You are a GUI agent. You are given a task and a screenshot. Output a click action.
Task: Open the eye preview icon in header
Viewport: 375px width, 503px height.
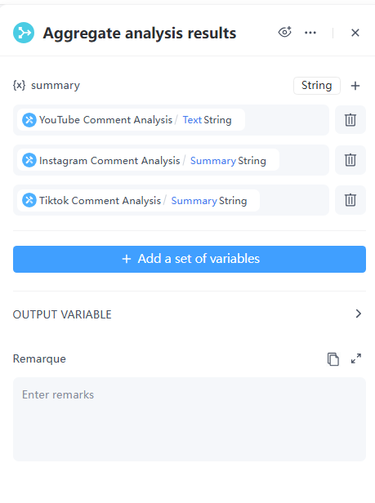[x=285, y=33]
